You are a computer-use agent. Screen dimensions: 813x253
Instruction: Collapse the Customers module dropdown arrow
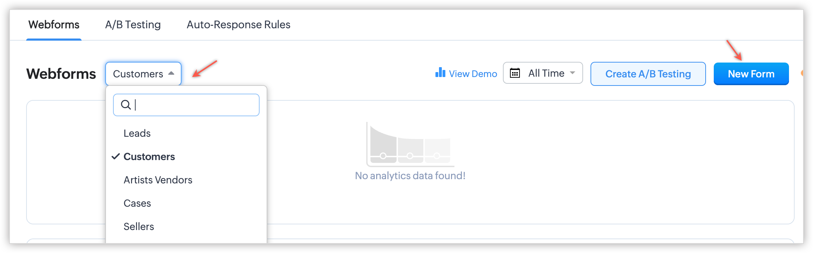(171, 73)
